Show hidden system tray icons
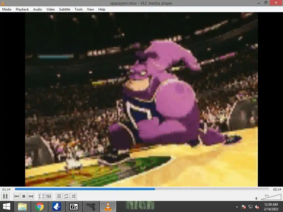Image resolution: width=283 pixels, height=212 pixels. 237,207
